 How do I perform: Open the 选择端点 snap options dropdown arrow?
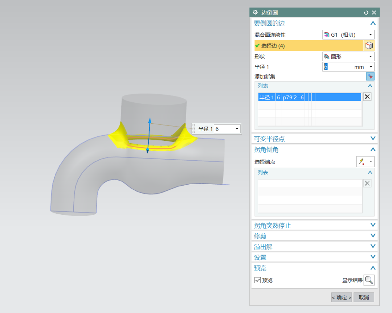[x=371, y=162]
